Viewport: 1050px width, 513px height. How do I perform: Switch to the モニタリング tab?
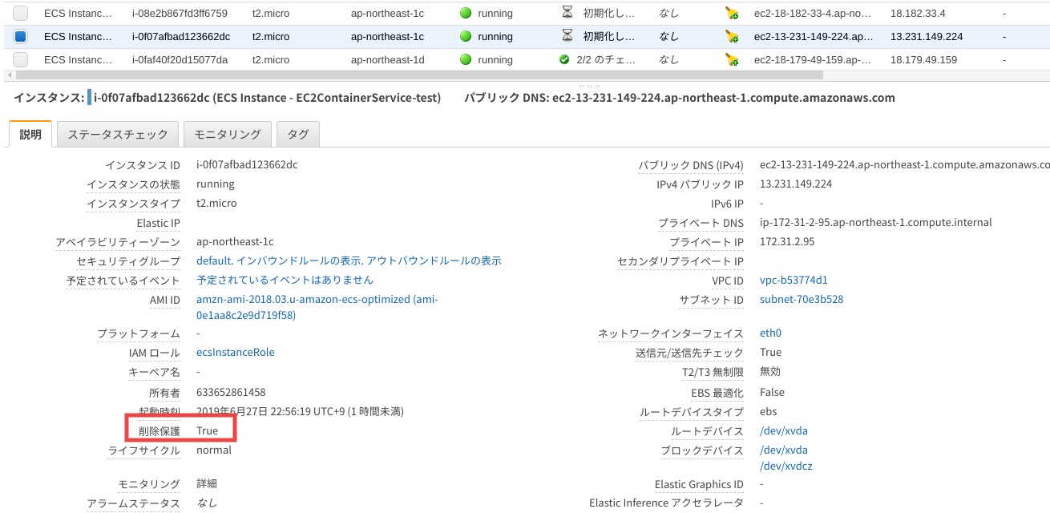pos(228,135)
